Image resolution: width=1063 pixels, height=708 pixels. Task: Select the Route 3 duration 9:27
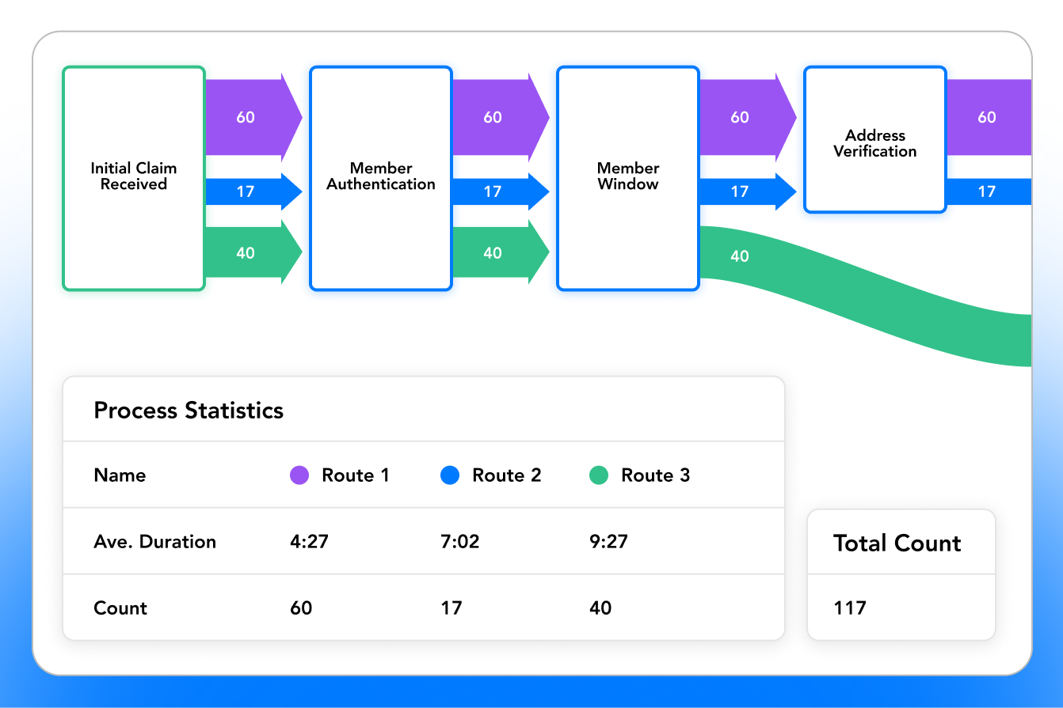(x=609, y=541)
